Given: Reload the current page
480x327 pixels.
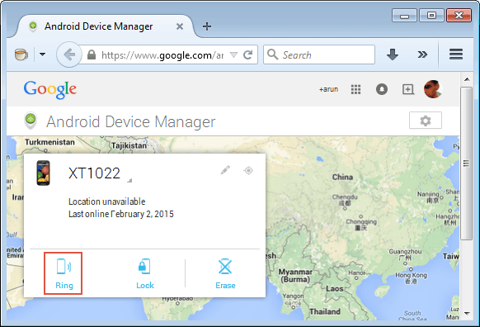Looking at the screenshot, I should [248, 54].
